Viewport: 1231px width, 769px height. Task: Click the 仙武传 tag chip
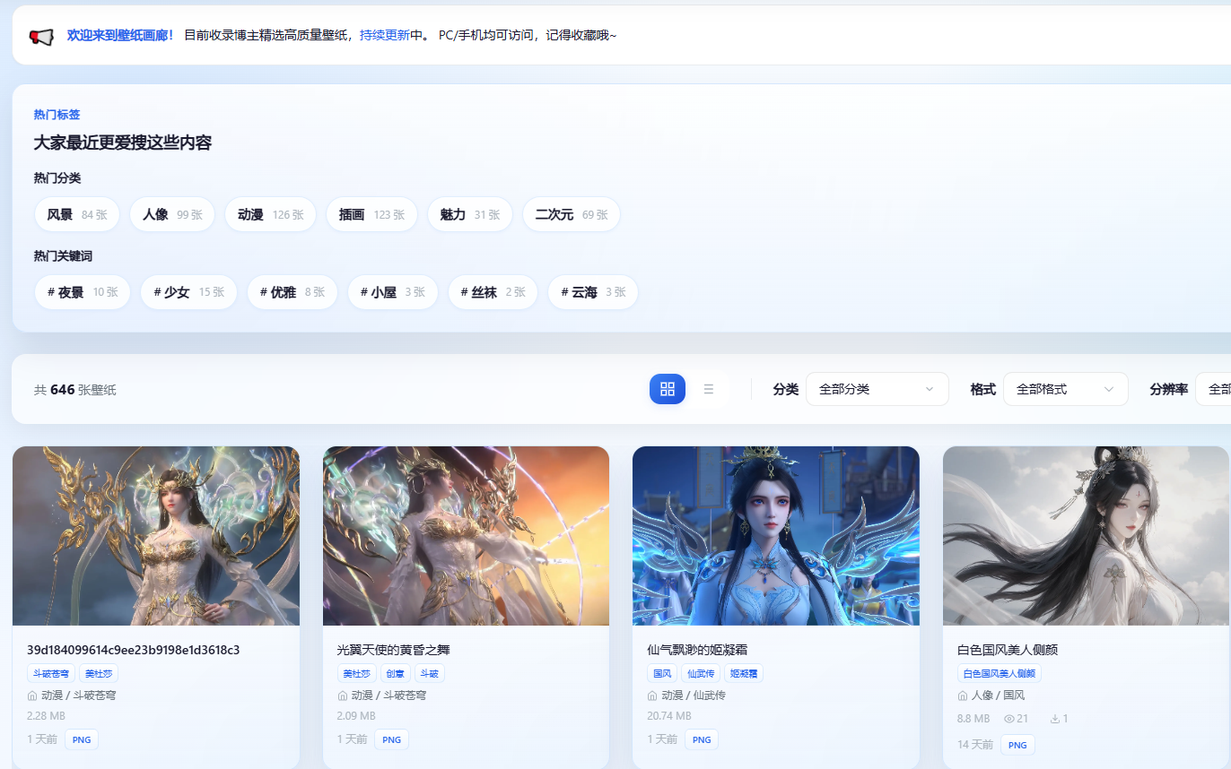coord(701,673)
